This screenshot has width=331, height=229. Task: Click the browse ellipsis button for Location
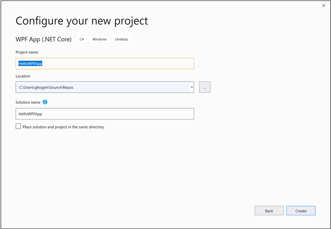pyautogui.click(x=204, y=87)
